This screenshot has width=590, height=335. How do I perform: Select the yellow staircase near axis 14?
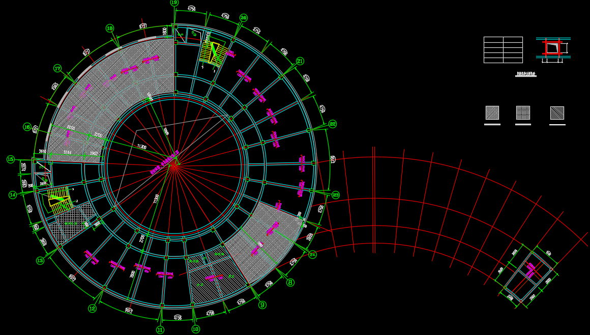point(59,199)
